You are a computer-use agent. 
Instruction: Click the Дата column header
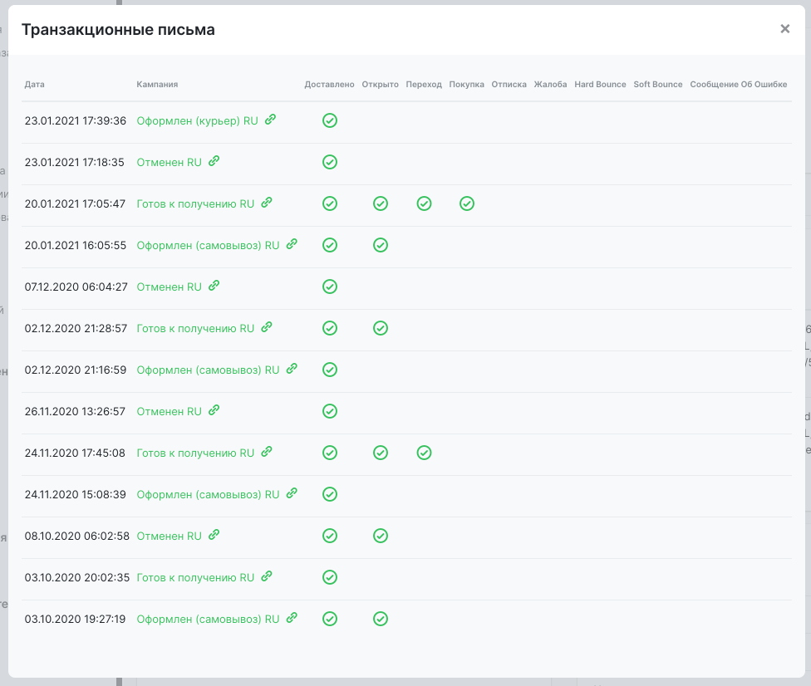pos(35,84)
